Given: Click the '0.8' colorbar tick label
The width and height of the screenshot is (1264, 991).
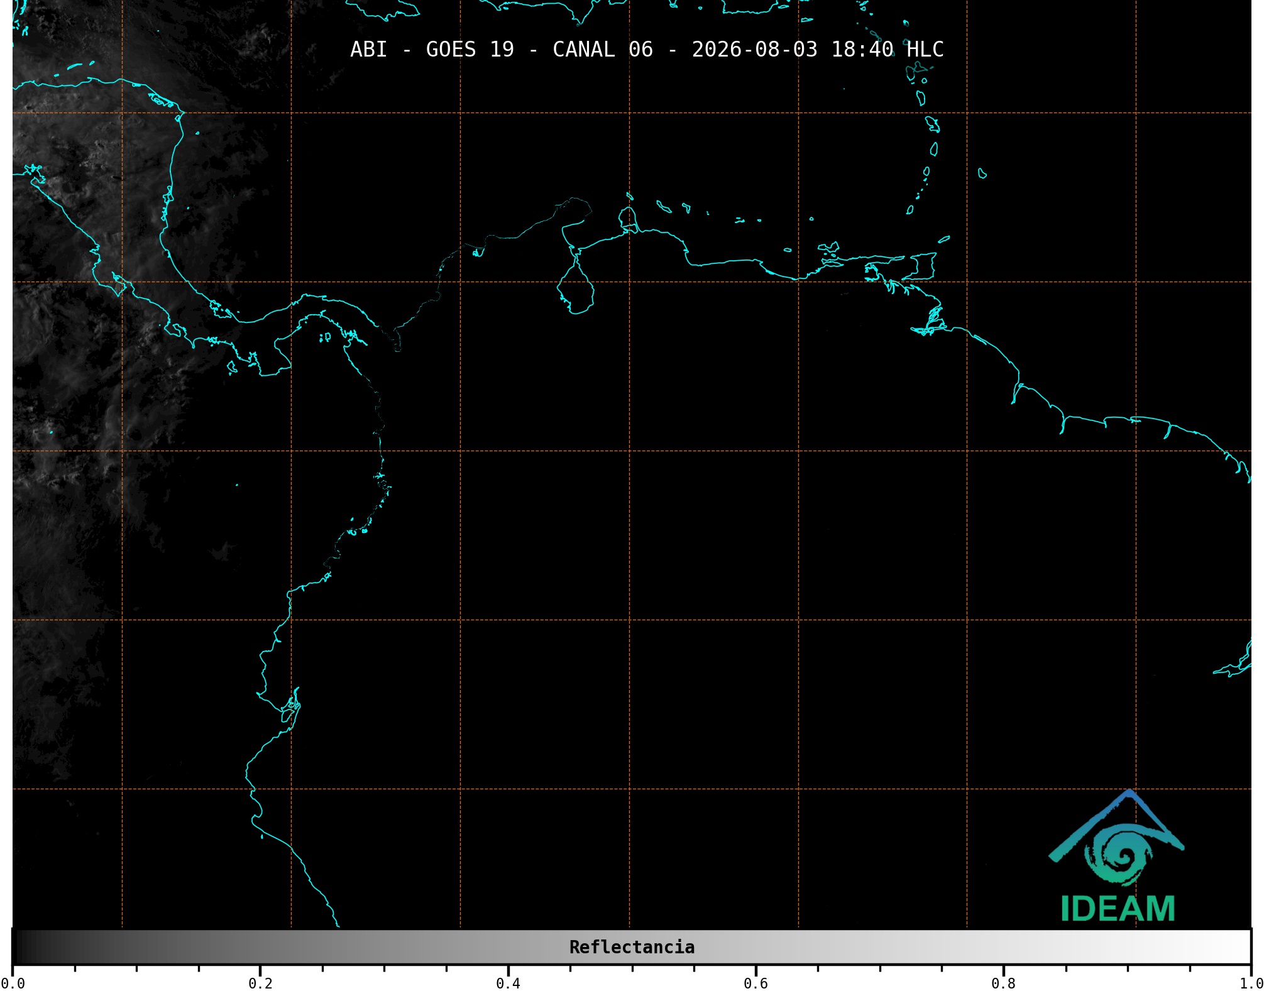Looking at the screenshot, I should click(1003, 983).
